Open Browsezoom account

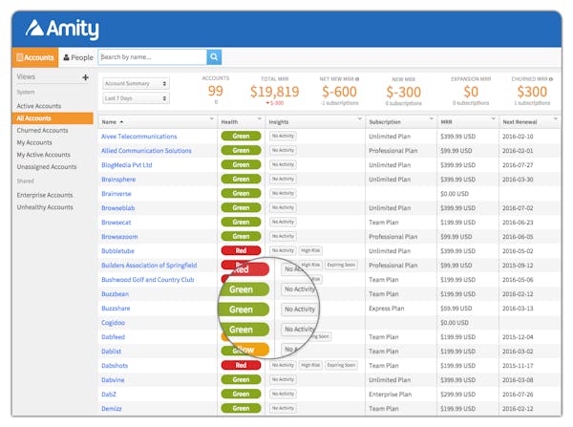pyautogui.click(x=119, y=237)
